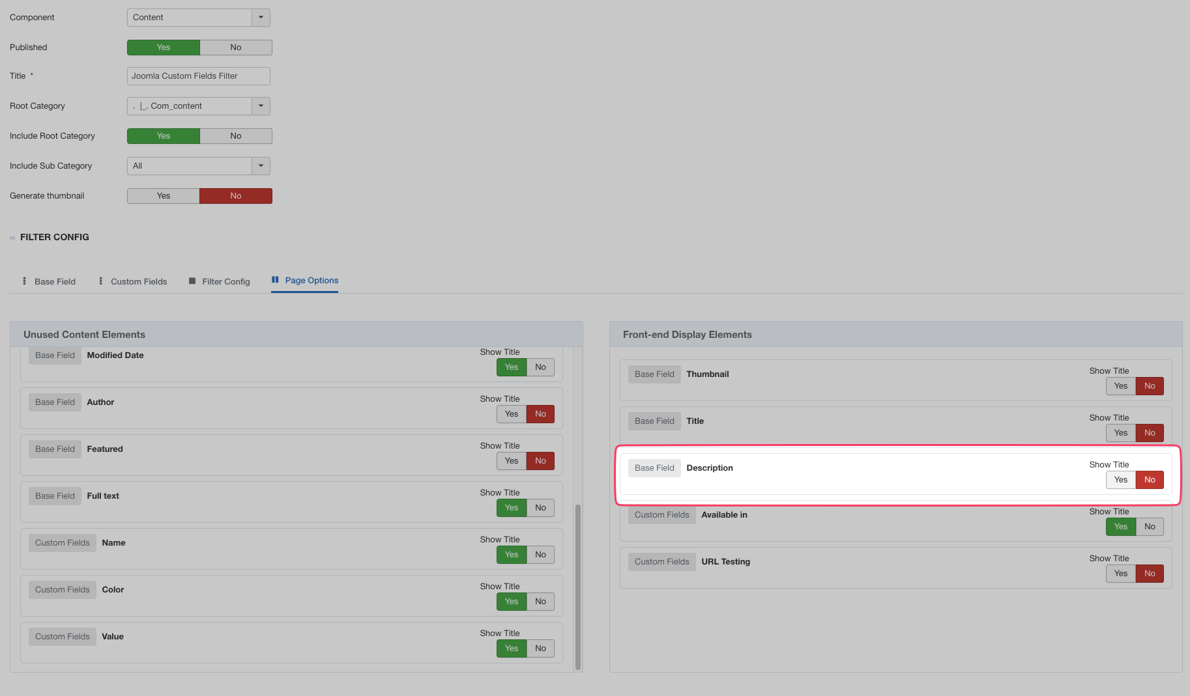Set Published to No
The image size is (1190, 696).
[x=236, y=48]
